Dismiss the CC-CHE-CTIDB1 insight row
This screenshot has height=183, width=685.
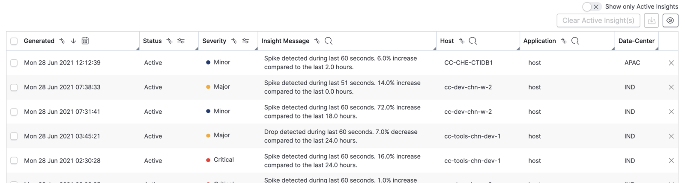click(671, 63)
